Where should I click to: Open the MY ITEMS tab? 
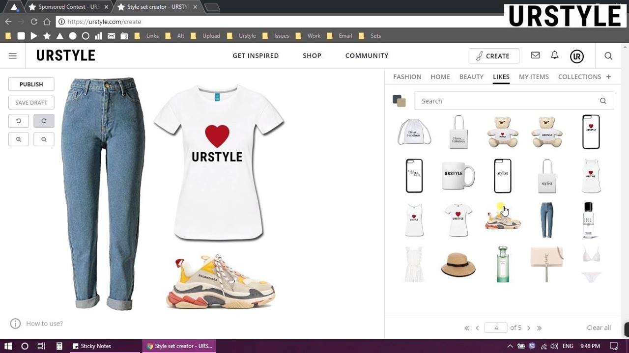coord(534,77)
